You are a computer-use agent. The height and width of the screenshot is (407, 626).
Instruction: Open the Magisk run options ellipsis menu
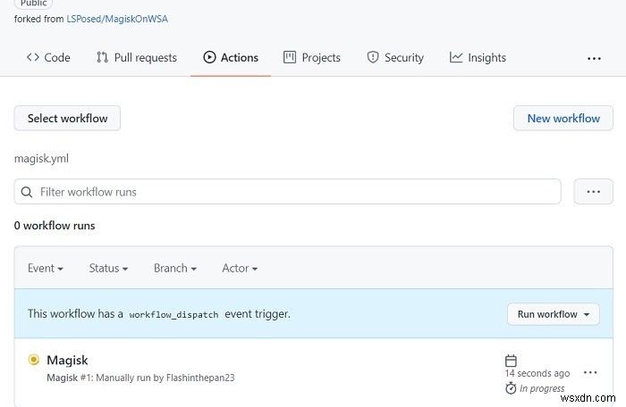pyautogui.click(x=590, y=373)
